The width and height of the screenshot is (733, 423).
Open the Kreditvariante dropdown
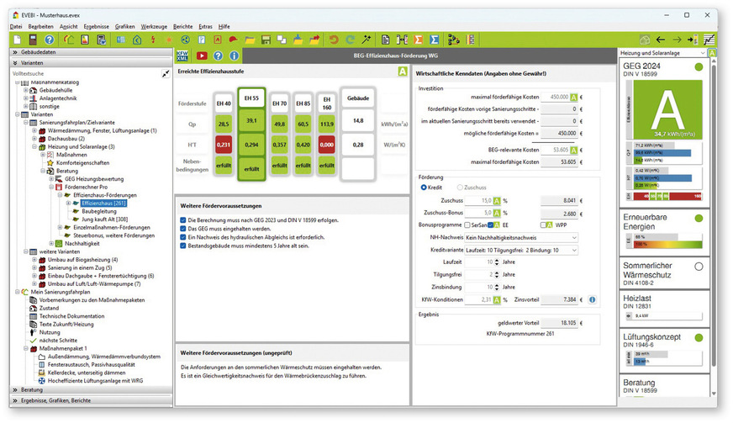(x=517, y=251)
